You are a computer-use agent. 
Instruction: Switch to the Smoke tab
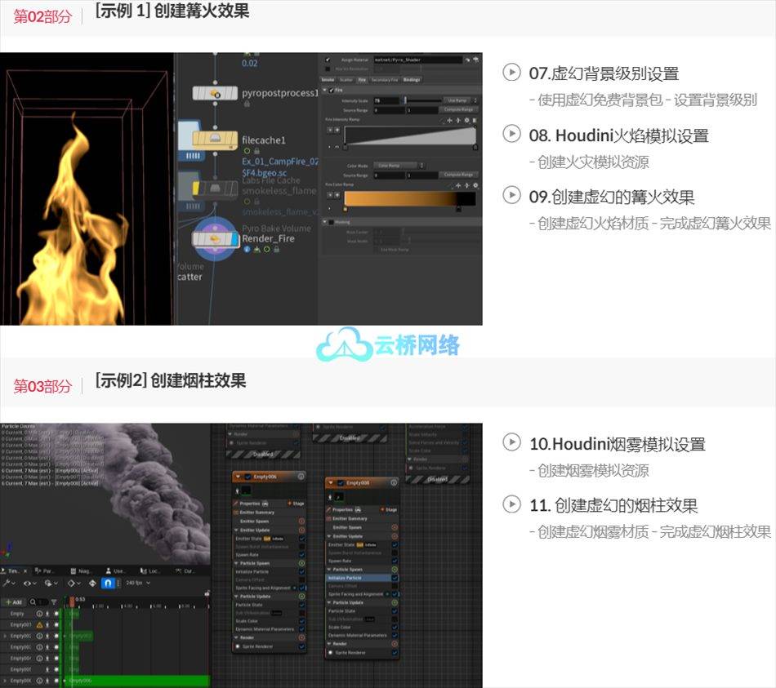tap(328, 80)
